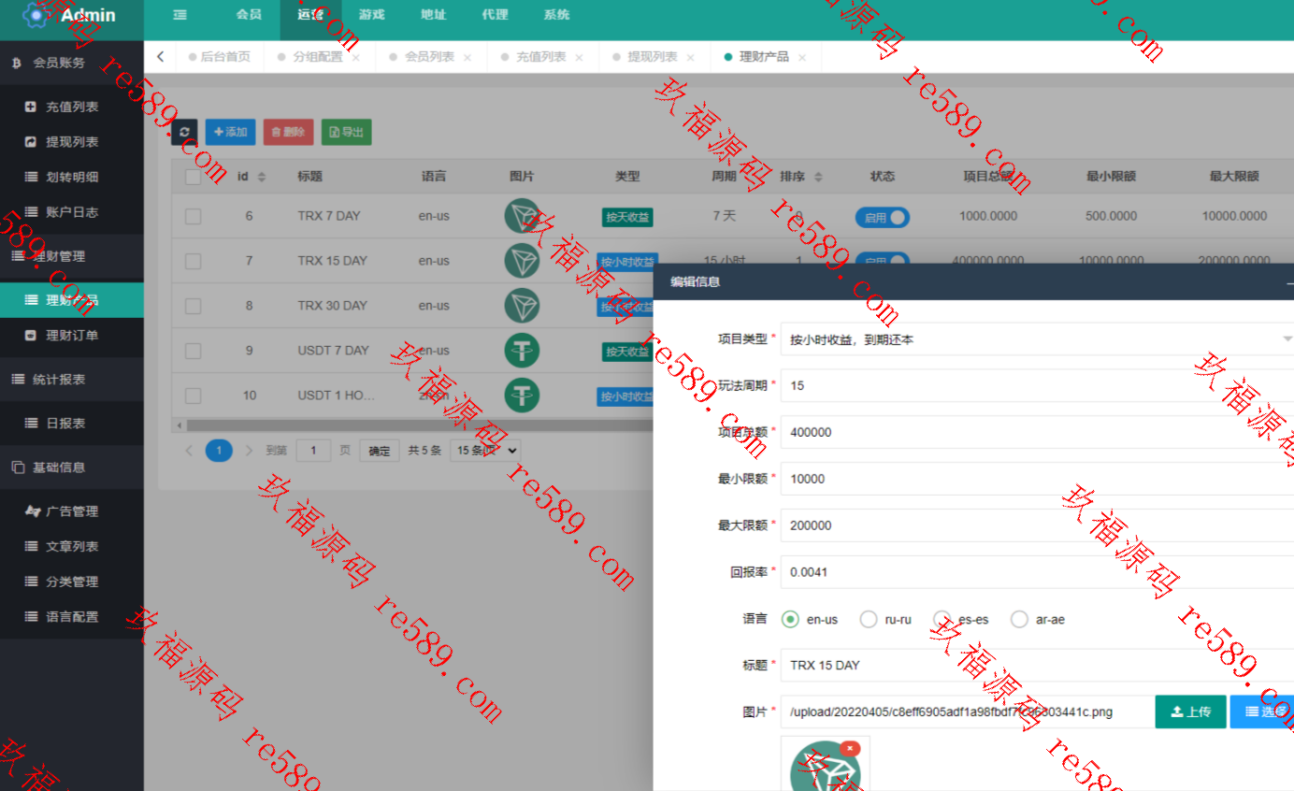1294x791 pixels.
Task: Close the 理财产品 tab
Action: coord(801,57)
